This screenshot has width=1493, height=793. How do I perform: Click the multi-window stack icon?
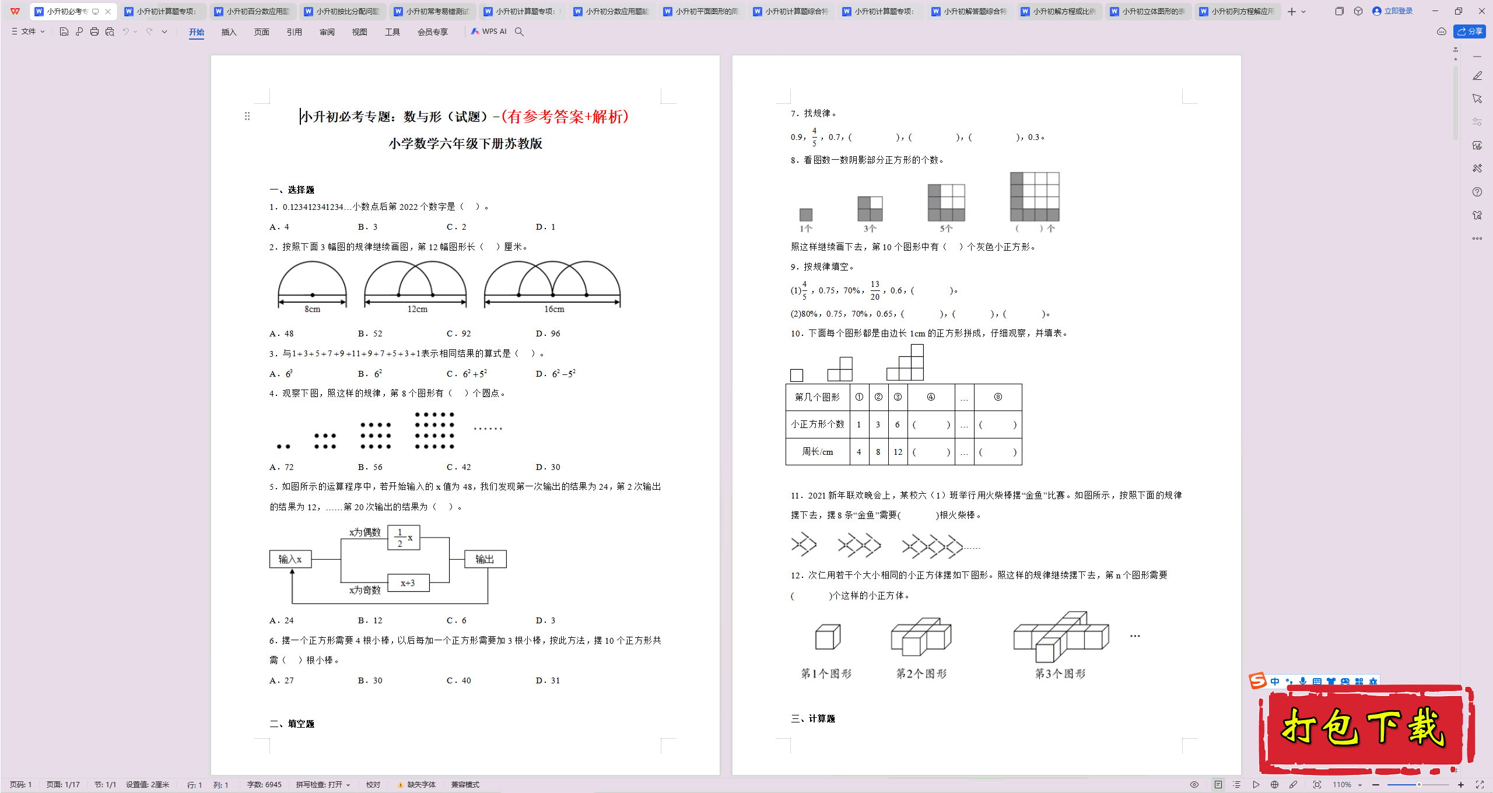point(1339,11)
